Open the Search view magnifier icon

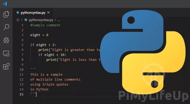tap(6, 27)
